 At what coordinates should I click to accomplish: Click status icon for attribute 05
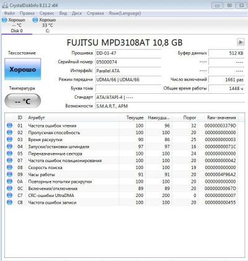point(9,153)
